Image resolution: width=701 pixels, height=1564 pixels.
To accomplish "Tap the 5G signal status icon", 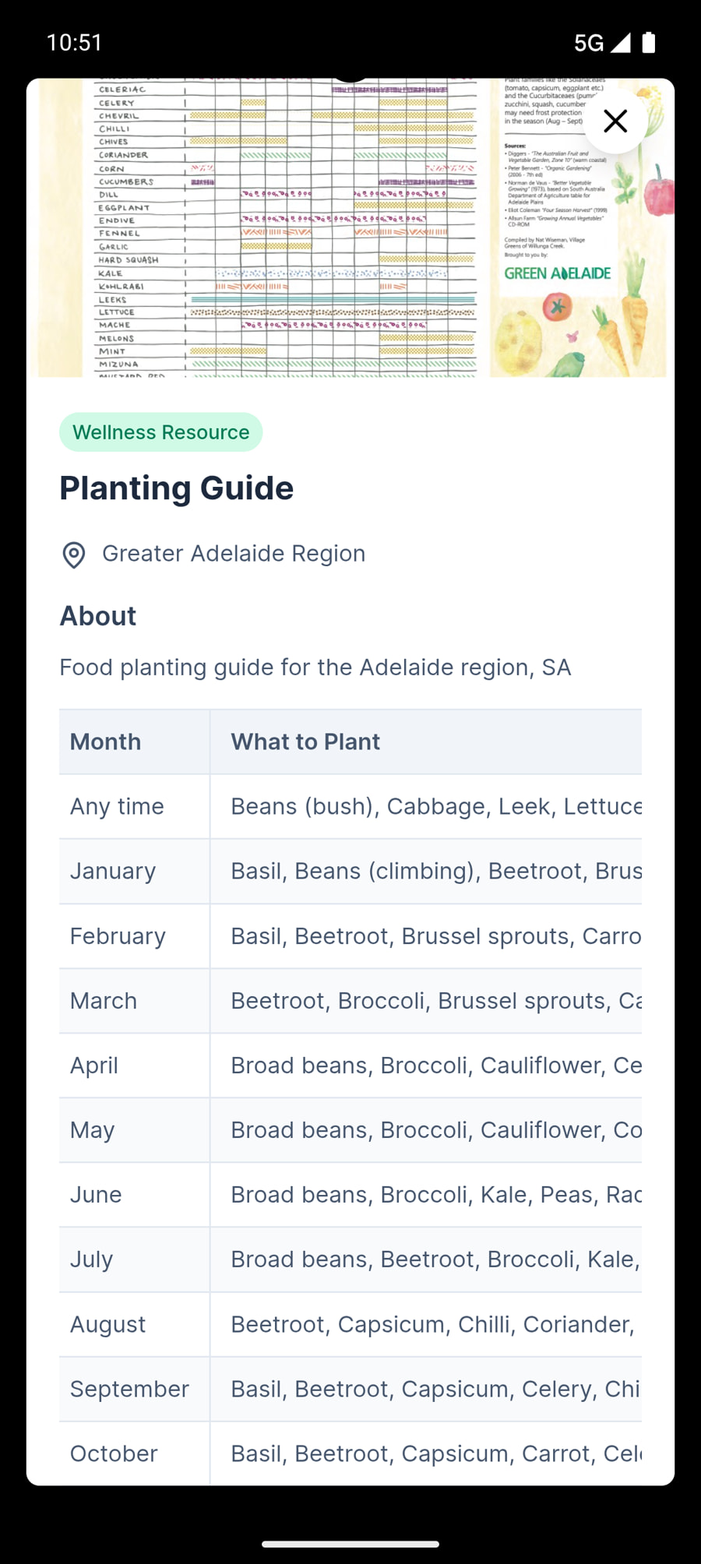I will point(601,43).
